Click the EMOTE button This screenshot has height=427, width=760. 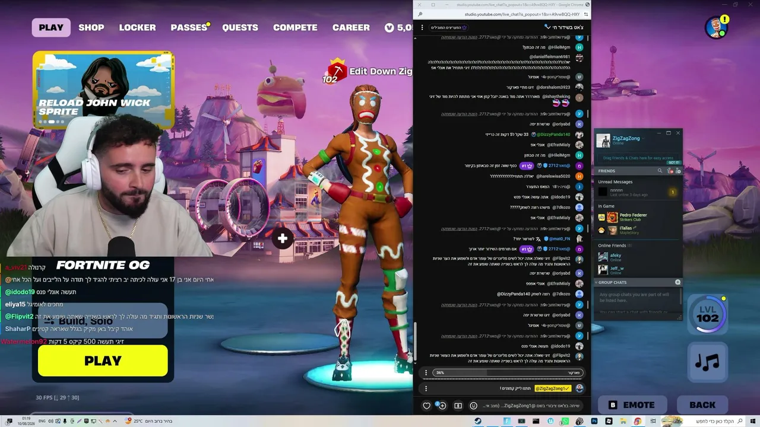click(631, 405)
